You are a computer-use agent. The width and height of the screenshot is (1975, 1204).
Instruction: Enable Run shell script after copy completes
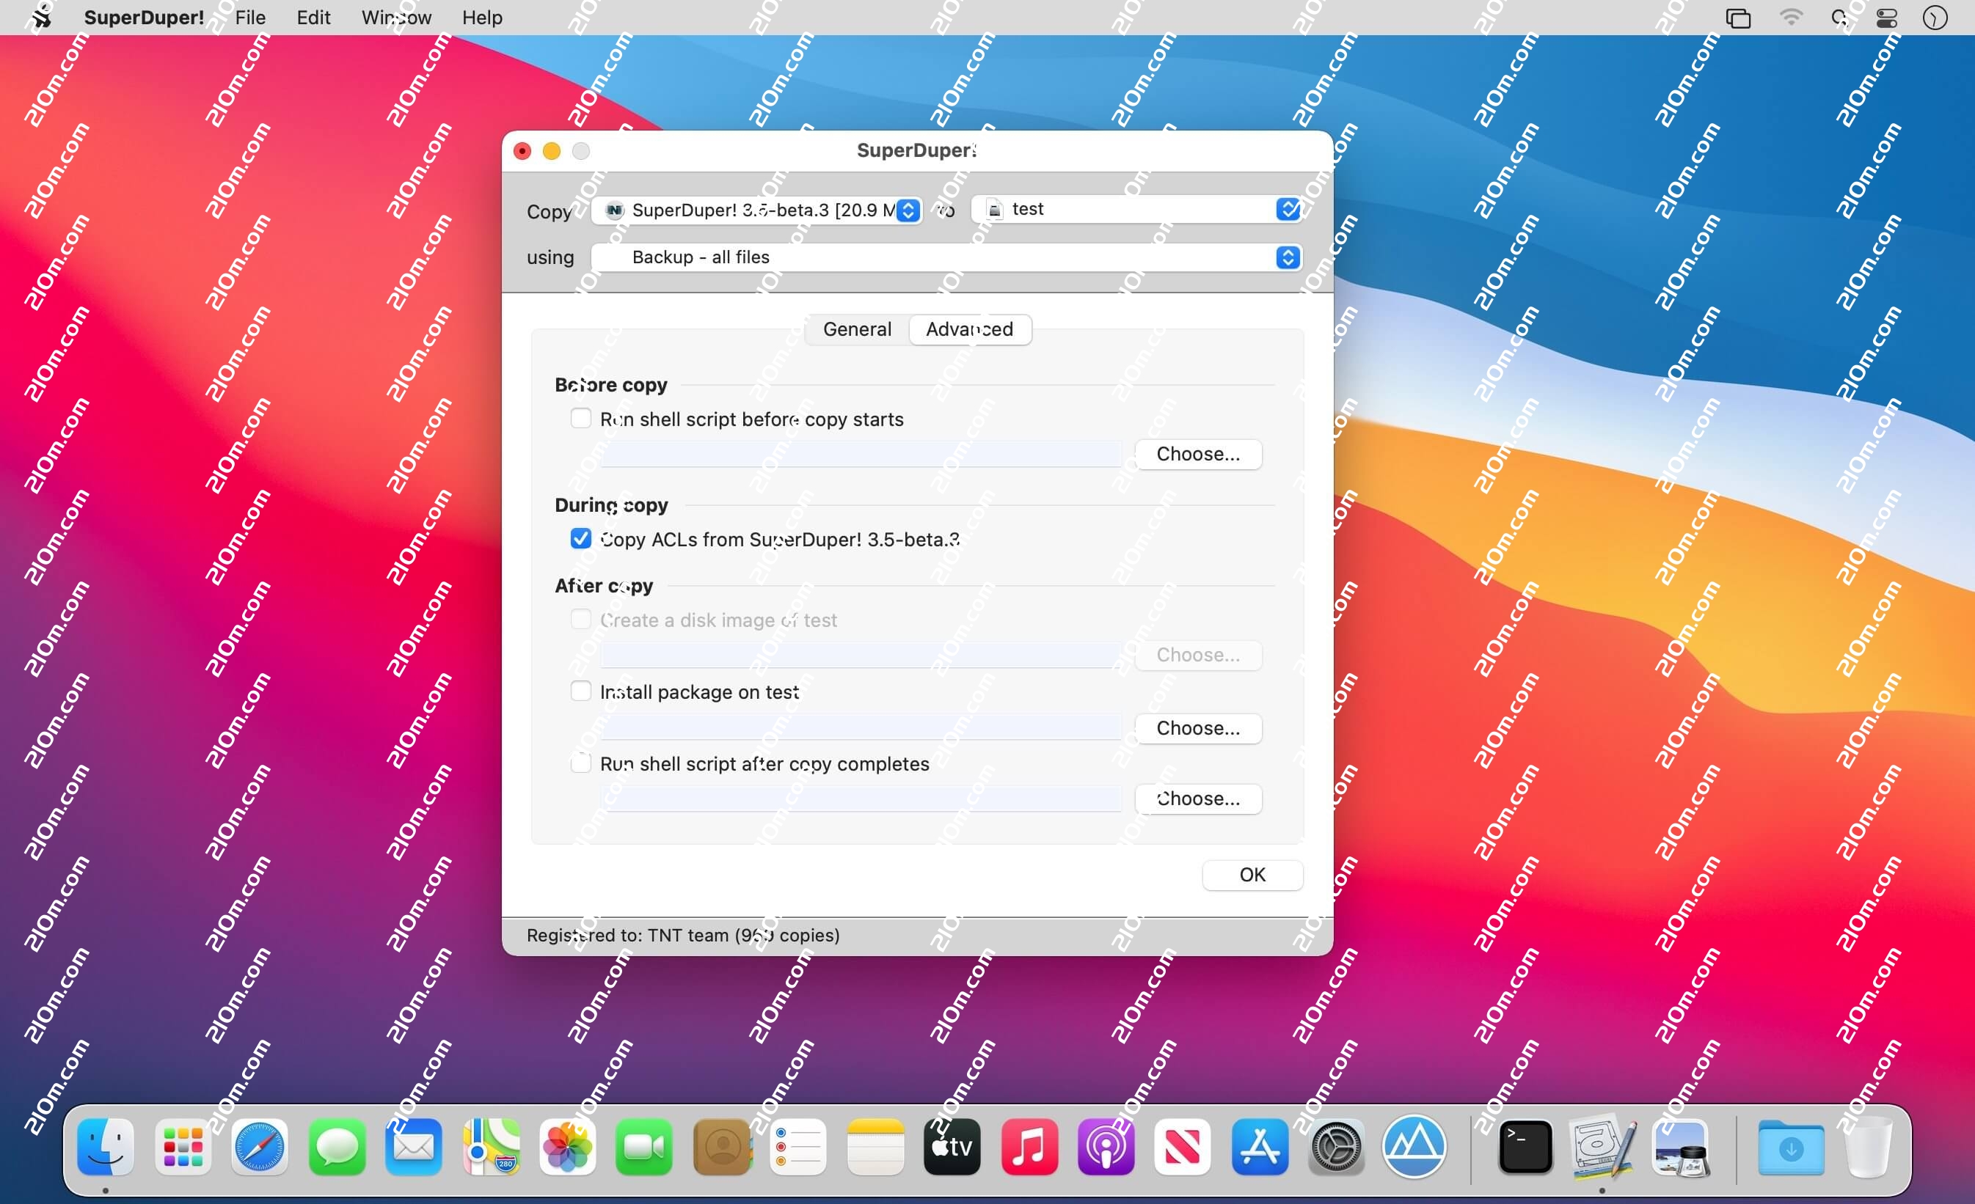click(x=580, y=763)
